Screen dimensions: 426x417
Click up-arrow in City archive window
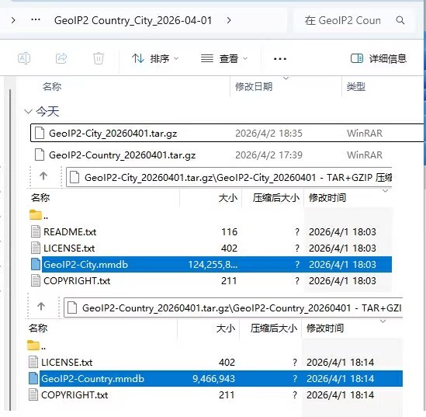[43, 175]
